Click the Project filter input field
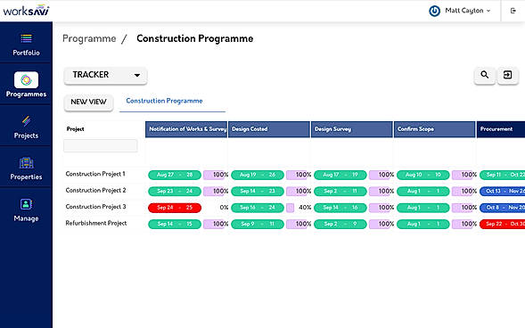 [x=101, y=145]
